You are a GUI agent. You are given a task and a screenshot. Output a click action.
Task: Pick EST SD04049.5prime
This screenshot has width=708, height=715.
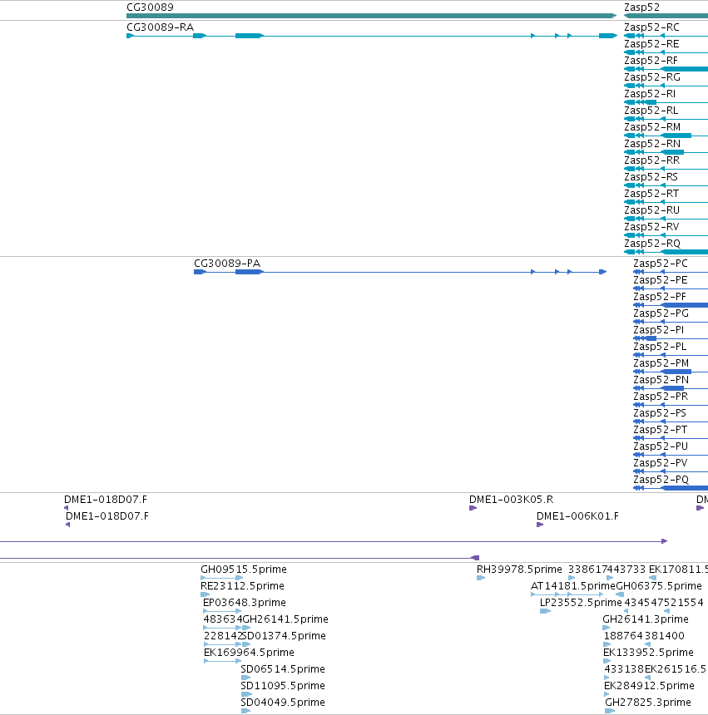pyautogui.click(x=283, y=703)
